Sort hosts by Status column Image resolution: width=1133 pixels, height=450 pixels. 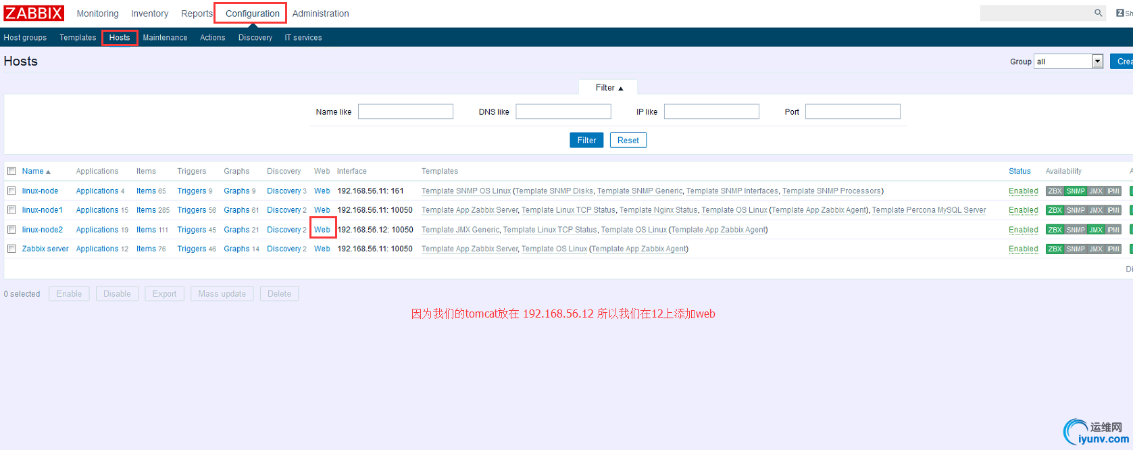pyautogui.click(x=1019, y=171)
